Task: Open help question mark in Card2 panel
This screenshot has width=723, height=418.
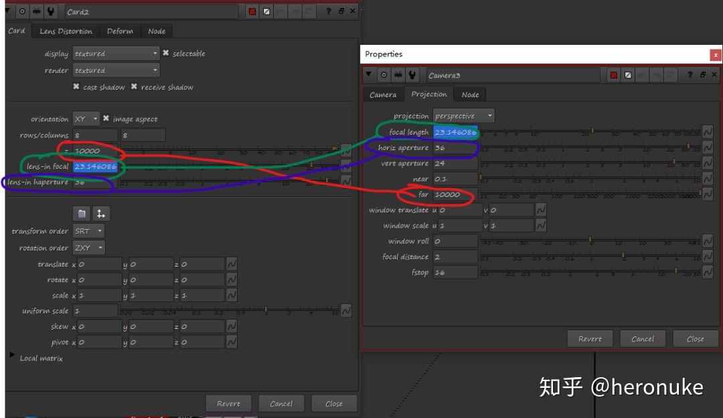Action: tap(328, 11)
